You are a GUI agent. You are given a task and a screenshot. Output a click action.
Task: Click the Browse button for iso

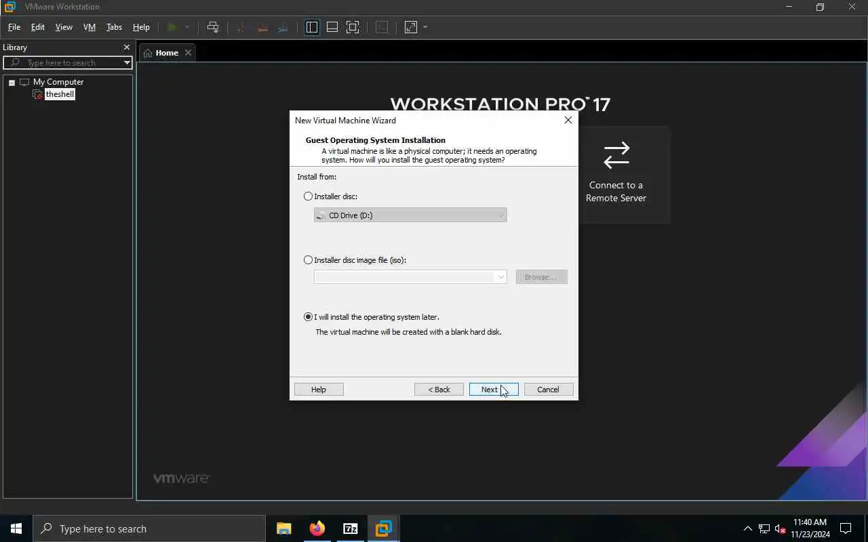pyautogui.click(x=541, y=277)
